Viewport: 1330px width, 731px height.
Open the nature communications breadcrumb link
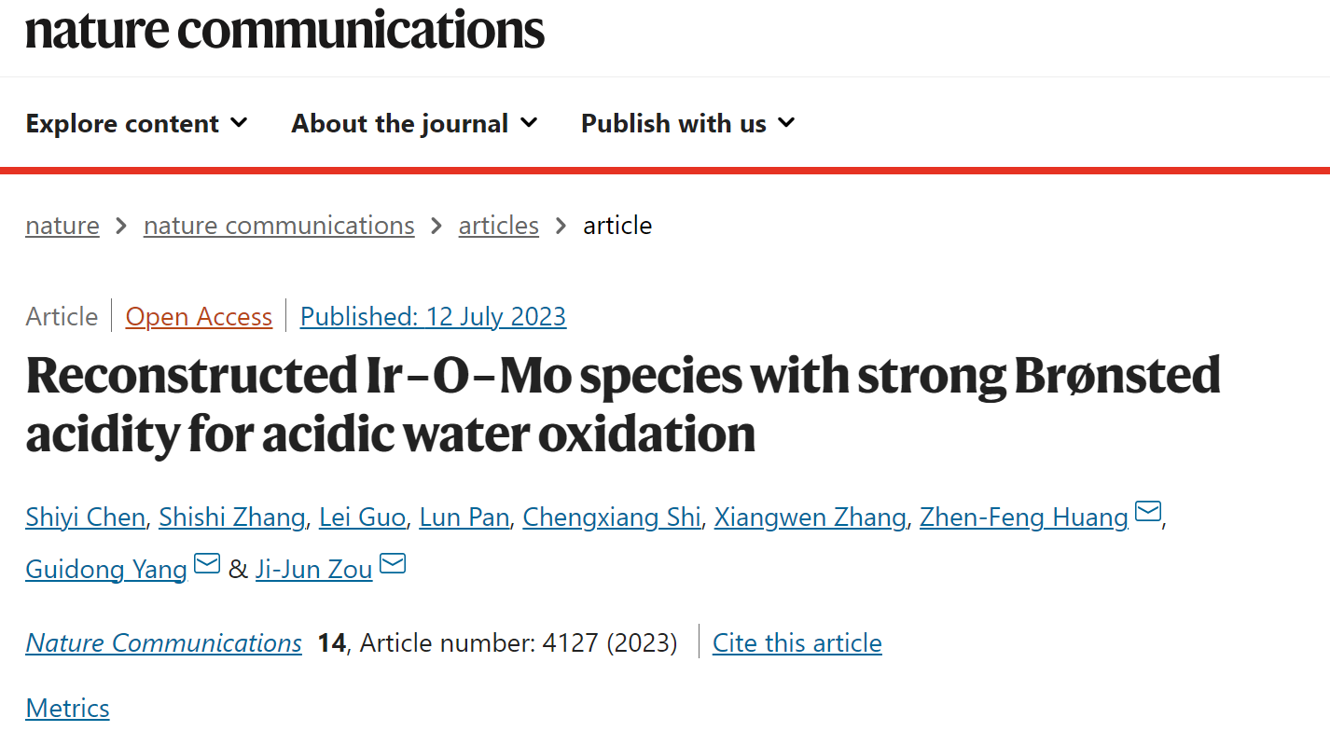tap(279, 226)
